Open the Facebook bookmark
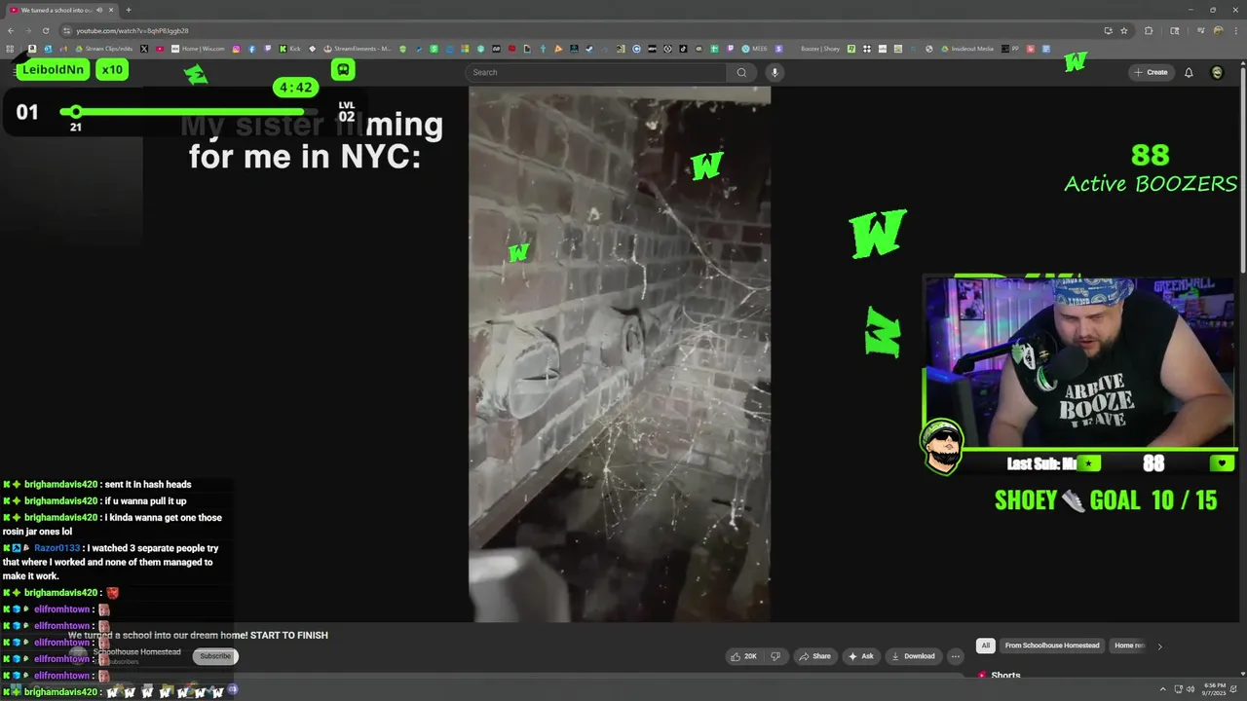This screenshot has width=1247, height=701. click(251, 49)
